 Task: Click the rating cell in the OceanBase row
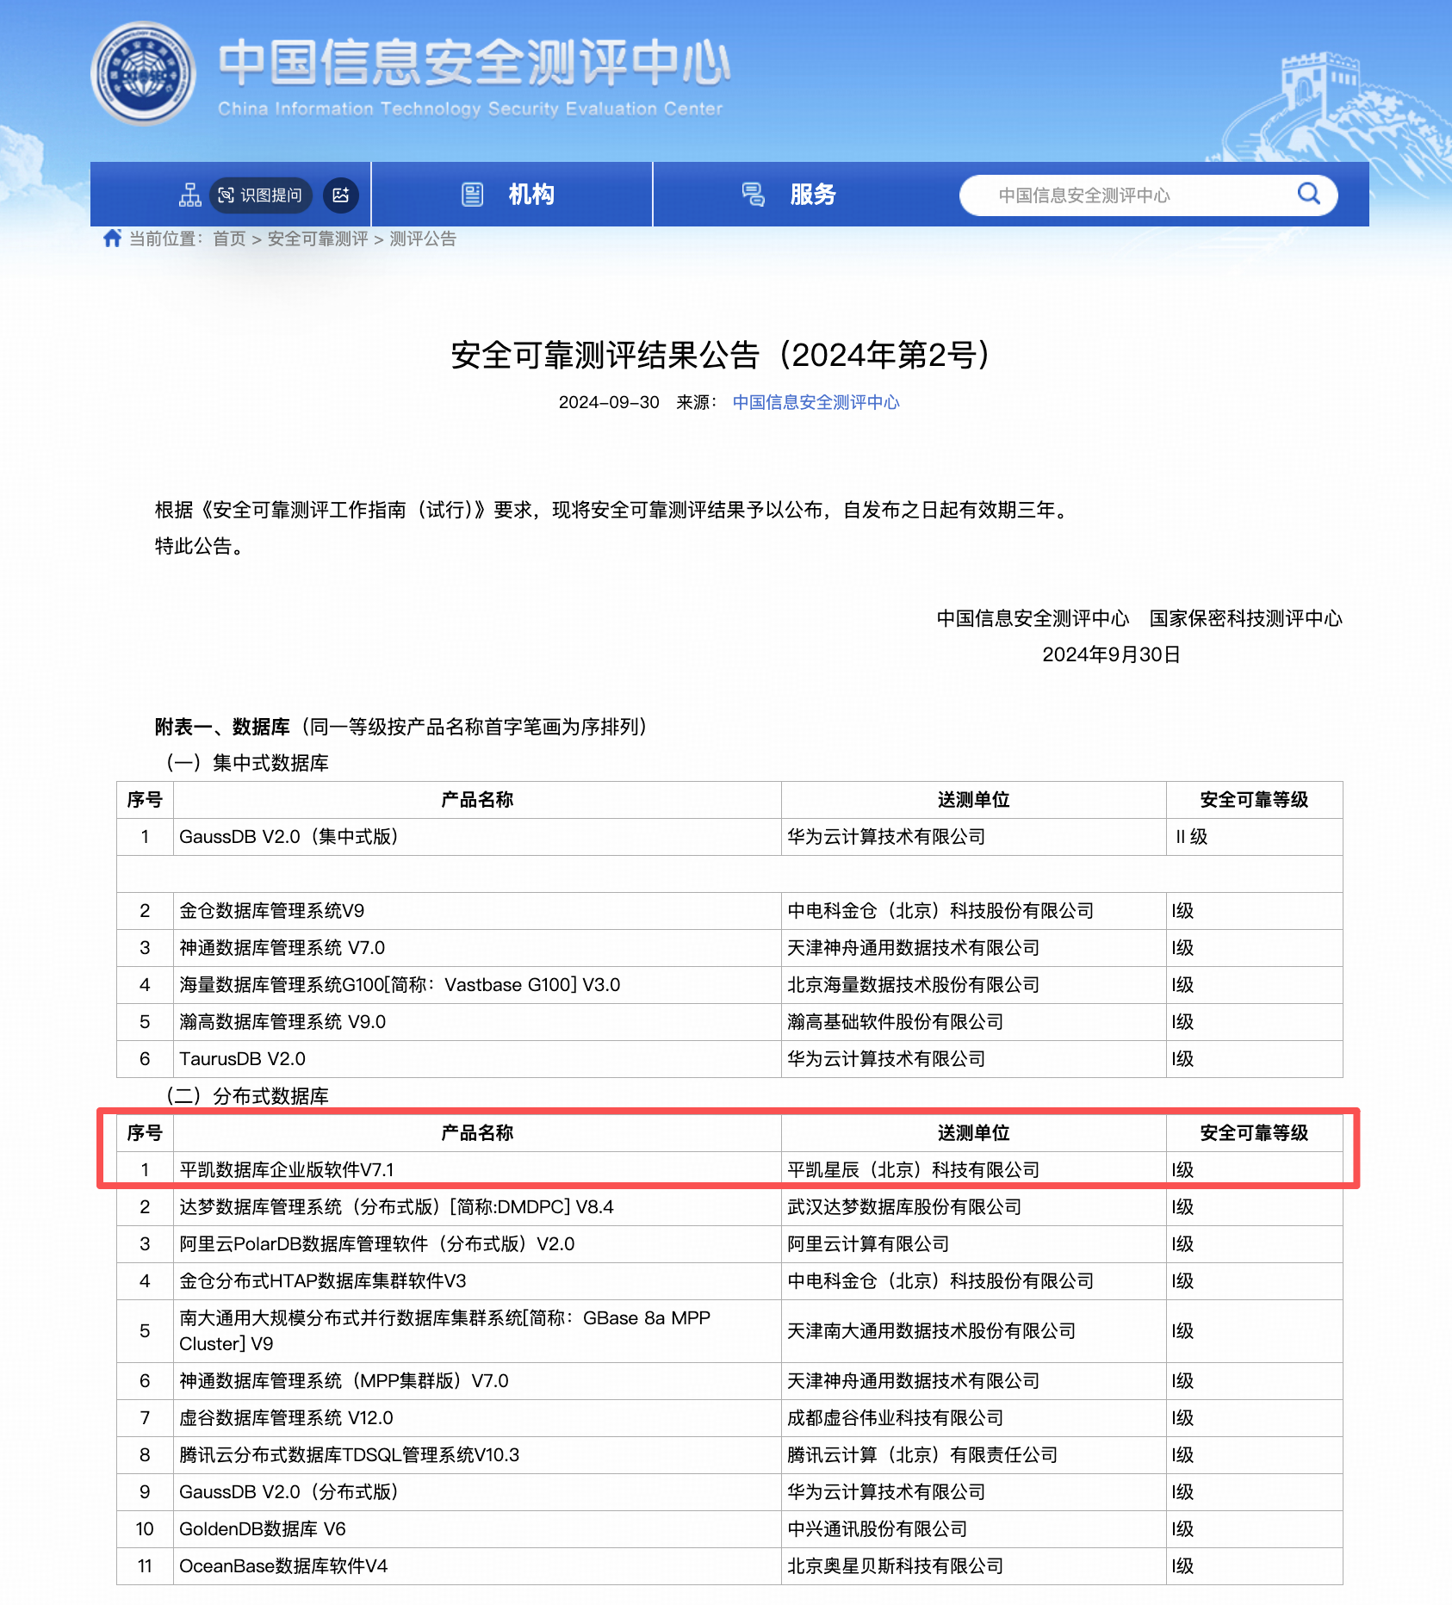point(1254,1566)
